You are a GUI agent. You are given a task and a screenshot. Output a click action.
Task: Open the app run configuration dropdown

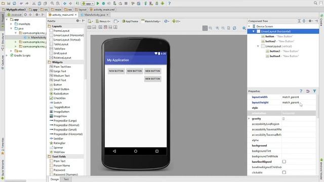pos(88,4)
